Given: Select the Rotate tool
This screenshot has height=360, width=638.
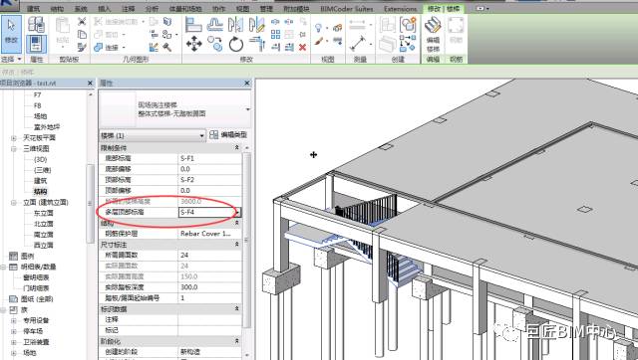Looking at the screenshot, I should [x=235, y=44].
